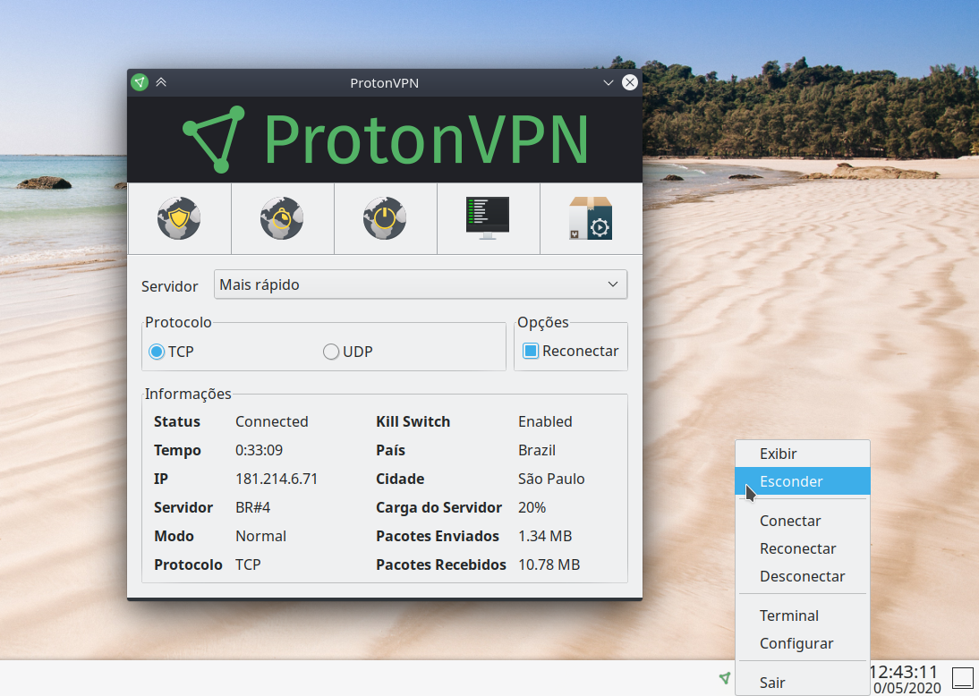Click the double-chevron keep-above titlebar icon

161,82
